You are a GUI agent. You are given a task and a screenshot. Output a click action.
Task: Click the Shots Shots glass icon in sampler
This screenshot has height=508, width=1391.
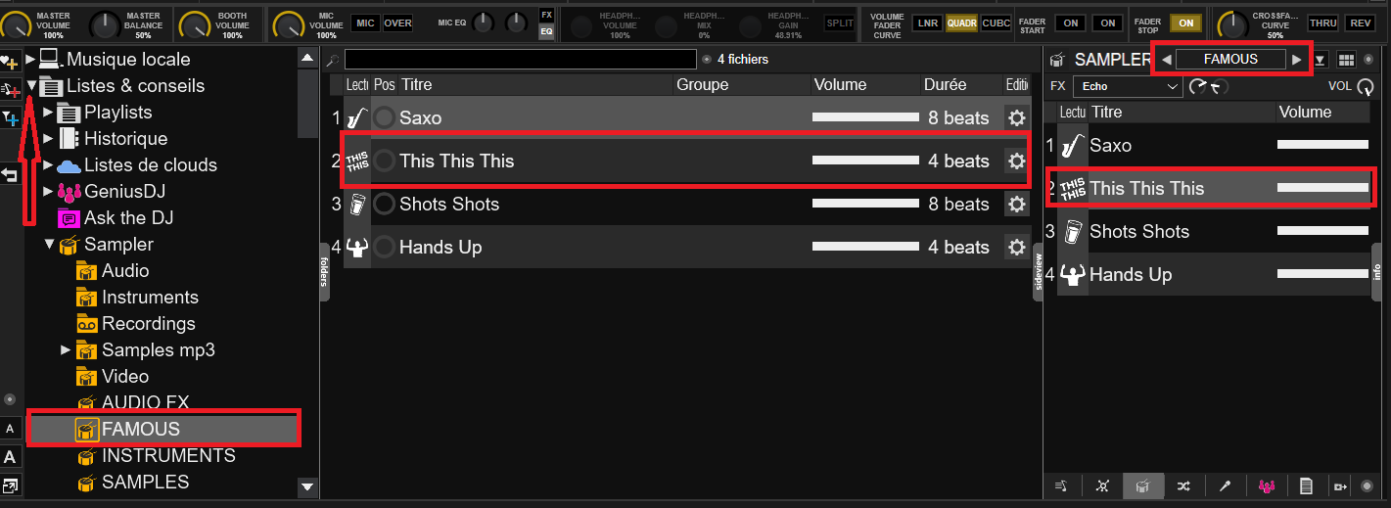[x=1073, y=232]
